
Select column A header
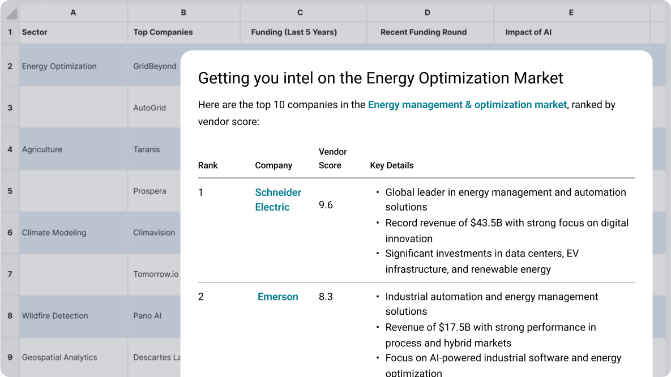point(73,12)
